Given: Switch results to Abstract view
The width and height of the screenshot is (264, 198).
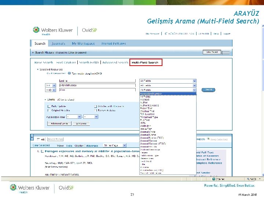Looking at the screenshot, I should coord(92,146).
